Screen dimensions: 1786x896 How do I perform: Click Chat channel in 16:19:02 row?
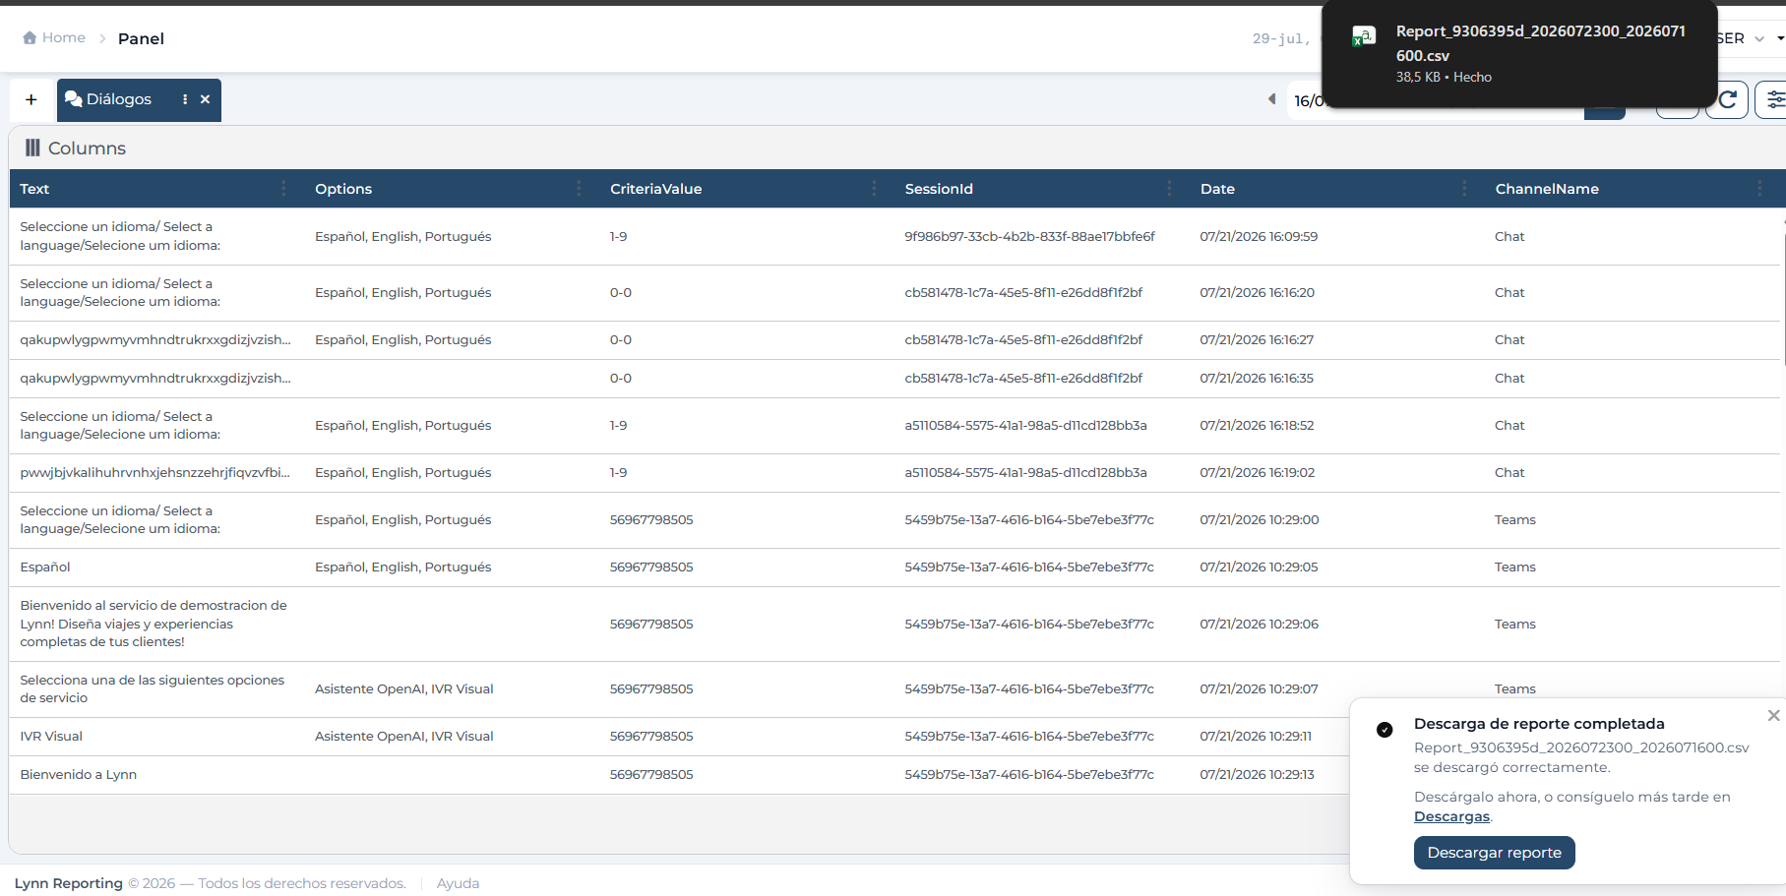click(x=1509, y=472)
